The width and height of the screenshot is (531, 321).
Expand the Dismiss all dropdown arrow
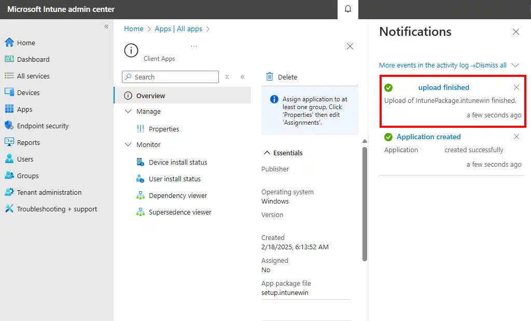coord(515,65)
